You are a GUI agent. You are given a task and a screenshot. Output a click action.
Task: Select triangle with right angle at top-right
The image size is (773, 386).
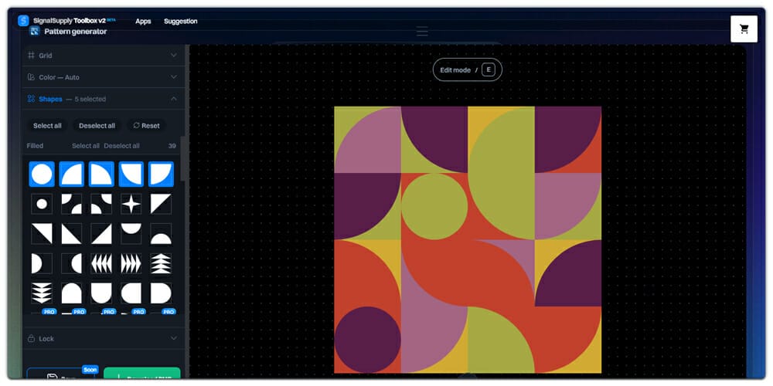42,234
